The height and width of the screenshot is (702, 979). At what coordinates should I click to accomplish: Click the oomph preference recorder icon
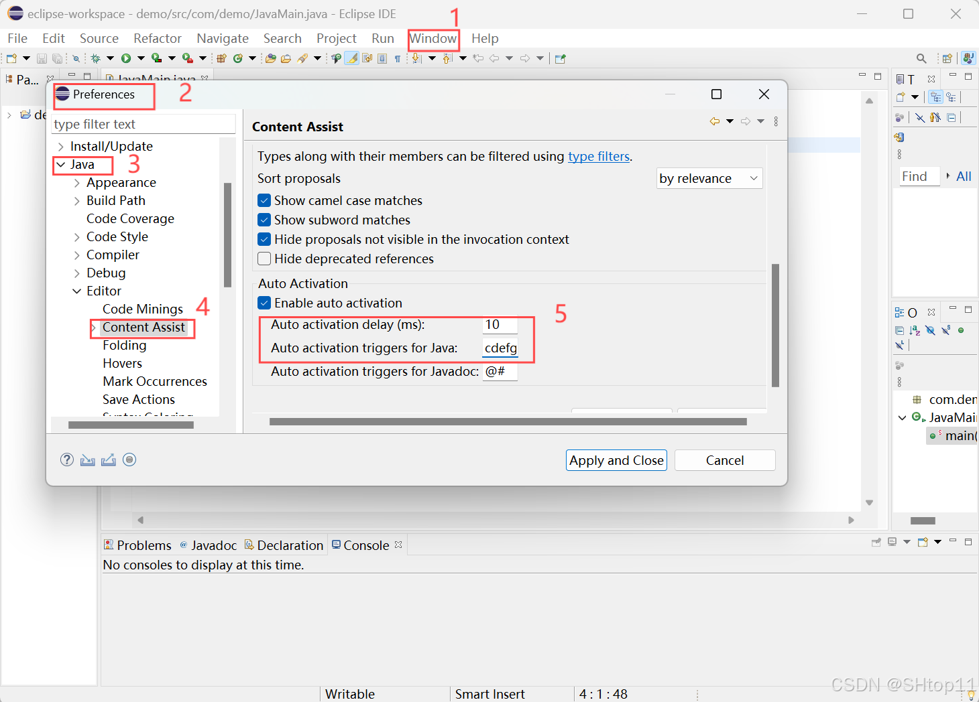129,460
